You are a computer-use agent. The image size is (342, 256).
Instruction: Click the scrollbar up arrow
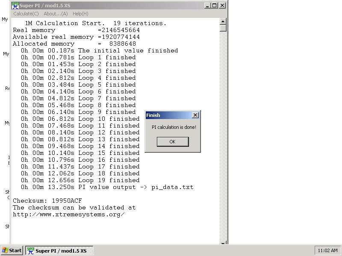pyautogui.click(x=223, y=21)
